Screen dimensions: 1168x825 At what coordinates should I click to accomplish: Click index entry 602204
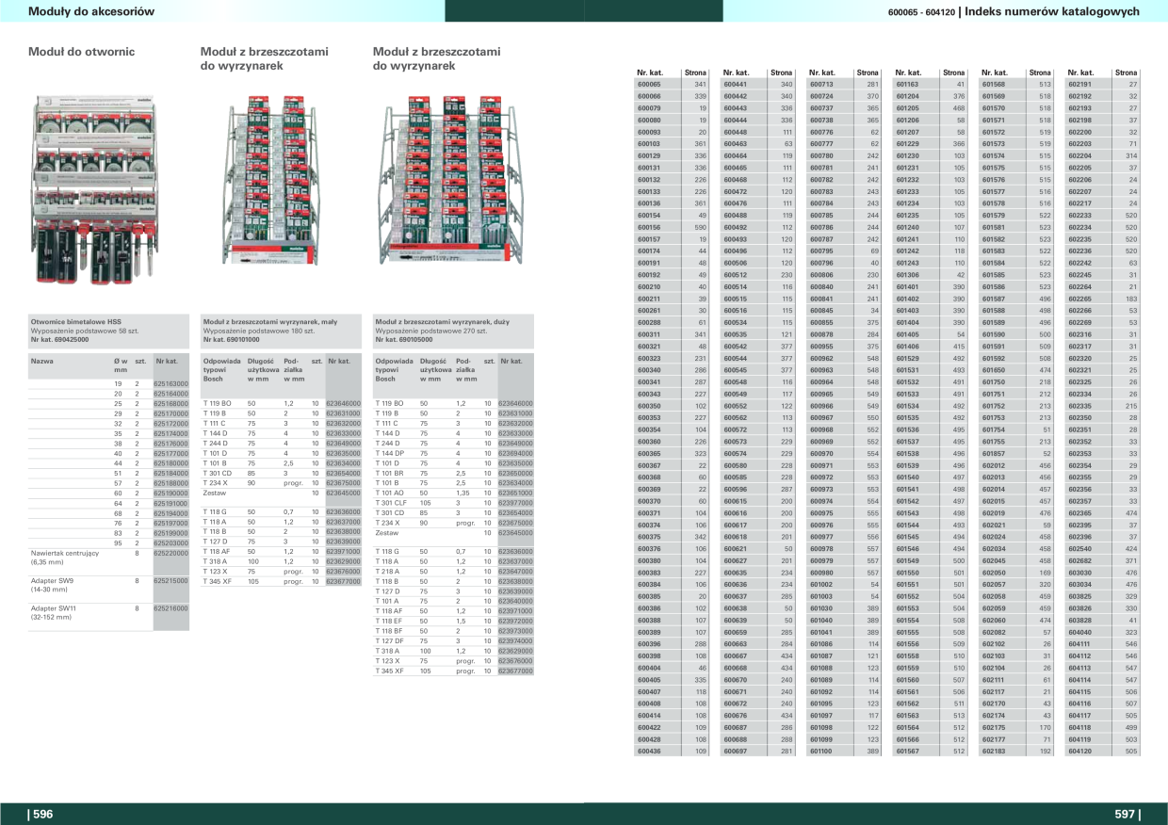(1080, 155)
